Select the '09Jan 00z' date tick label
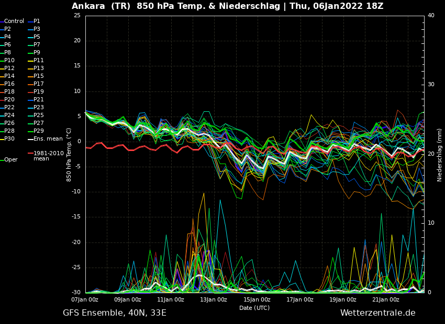This screenshot has height=324, width=445. [128, 299]
